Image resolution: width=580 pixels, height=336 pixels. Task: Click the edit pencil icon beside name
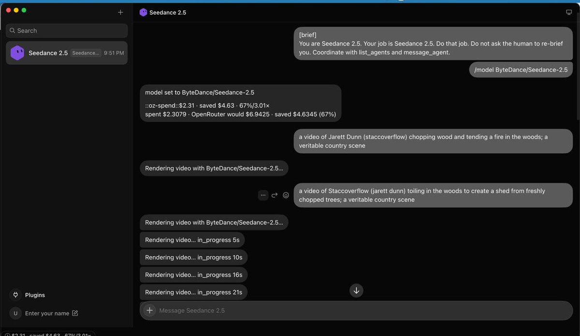(75, 313)
